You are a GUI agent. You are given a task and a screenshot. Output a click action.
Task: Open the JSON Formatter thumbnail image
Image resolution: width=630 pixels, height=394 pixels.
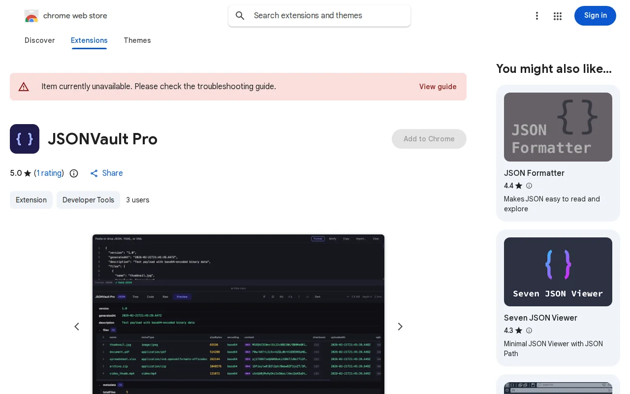tap(558, 127)
